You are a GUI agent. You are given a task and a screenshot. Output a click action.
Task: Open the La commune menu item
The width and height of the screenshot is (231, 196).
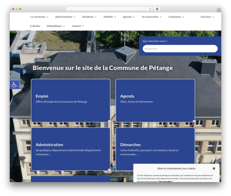37,17
